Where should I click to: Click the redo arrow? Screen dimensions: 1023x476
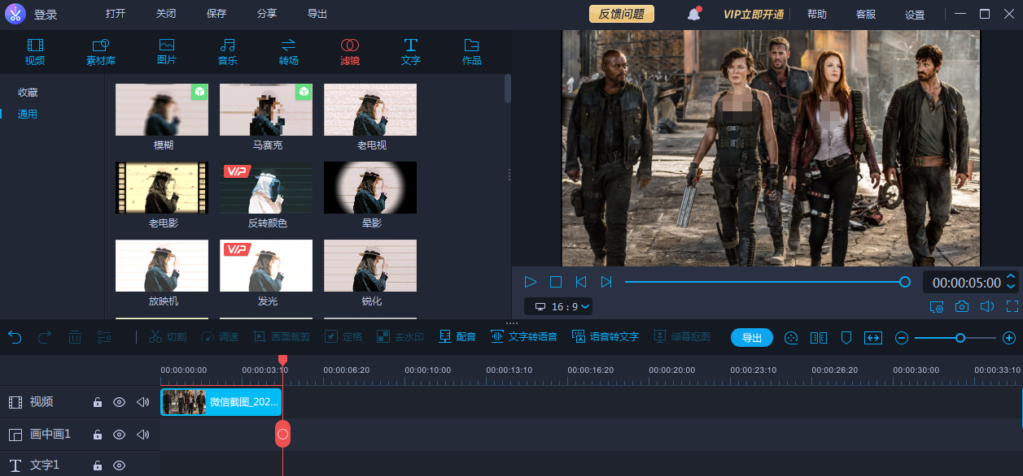45,337
